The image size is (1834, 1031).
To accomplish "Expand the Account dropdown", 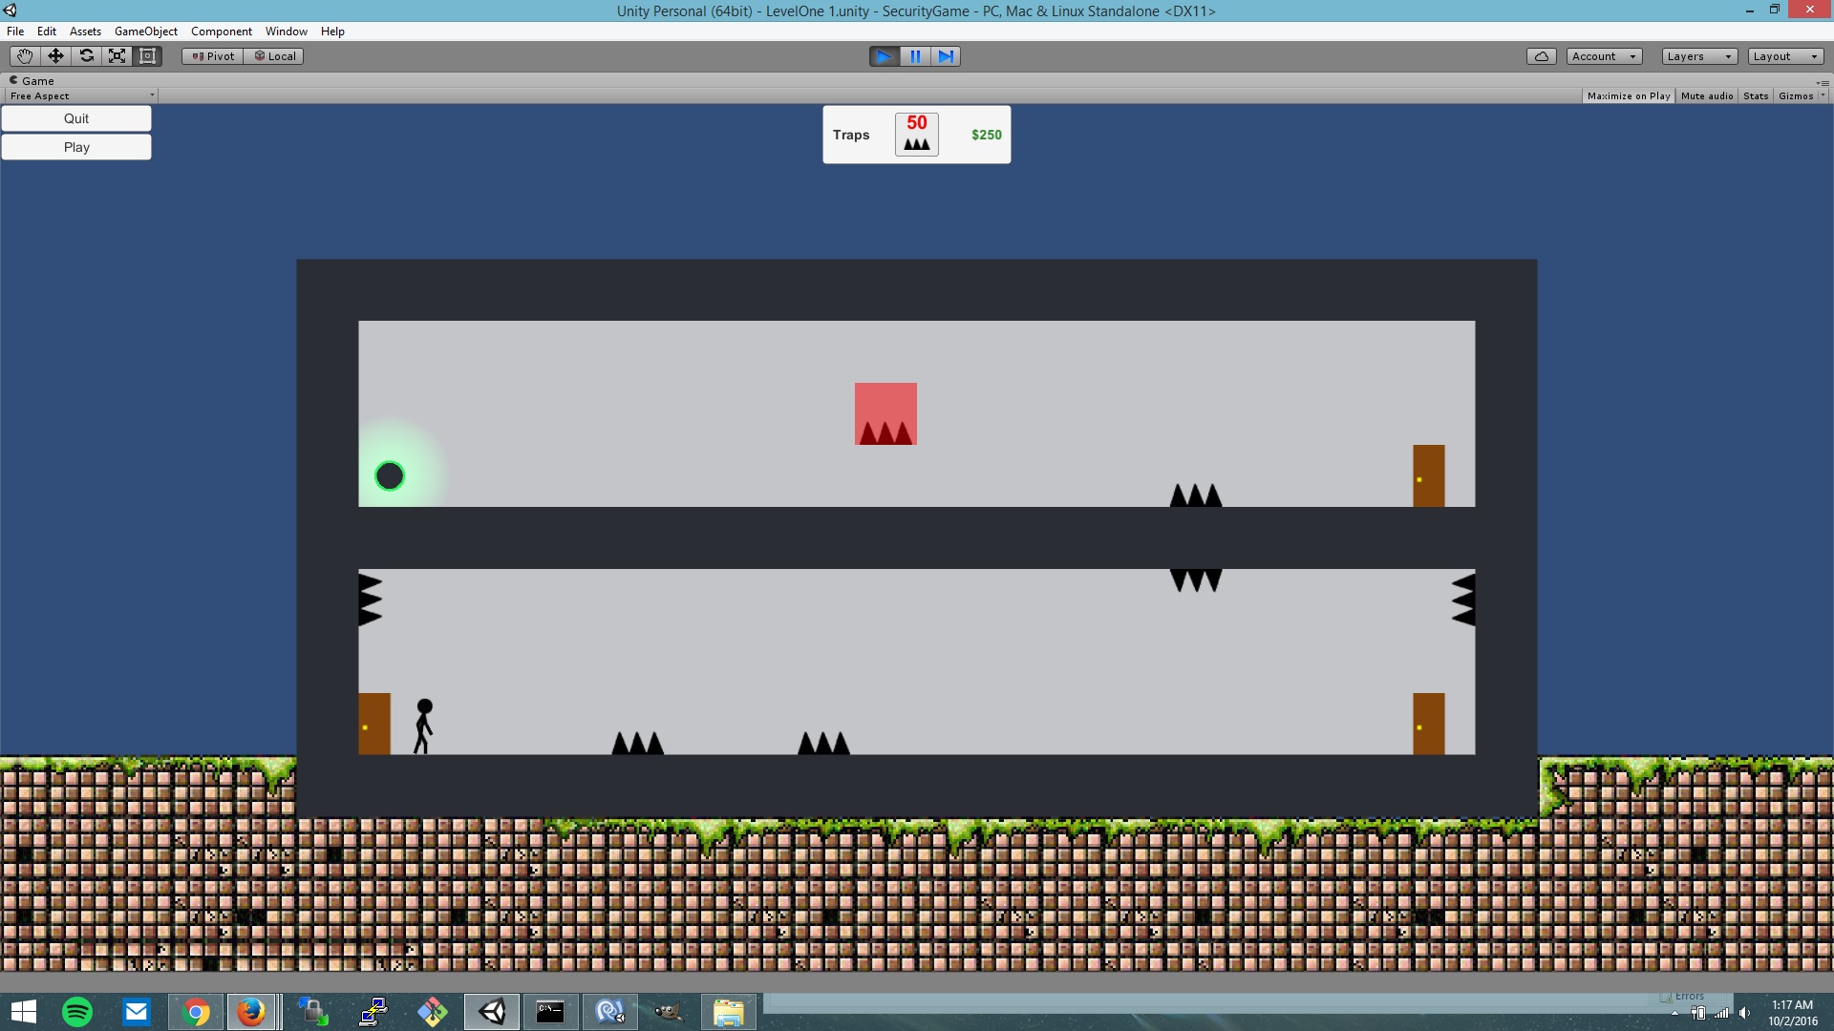I will click(1604, 56).
